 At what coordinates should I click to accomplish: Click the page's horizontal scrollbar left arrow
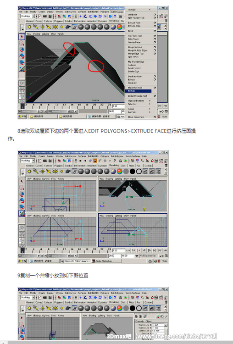(x=3, y=343)
